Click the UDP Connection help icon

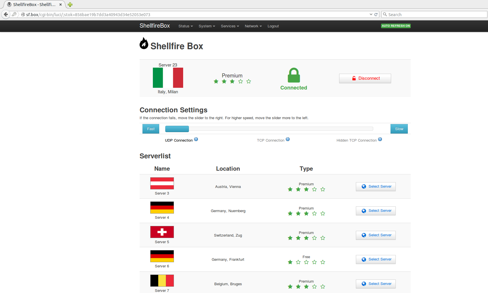(x=196, y=139)
